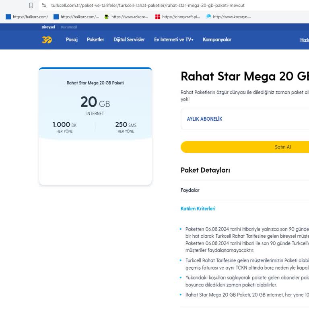The width and height of the screenshot is (309, 309).
Task: Open first halkarz.com bookmark
Action: [27, 17]
